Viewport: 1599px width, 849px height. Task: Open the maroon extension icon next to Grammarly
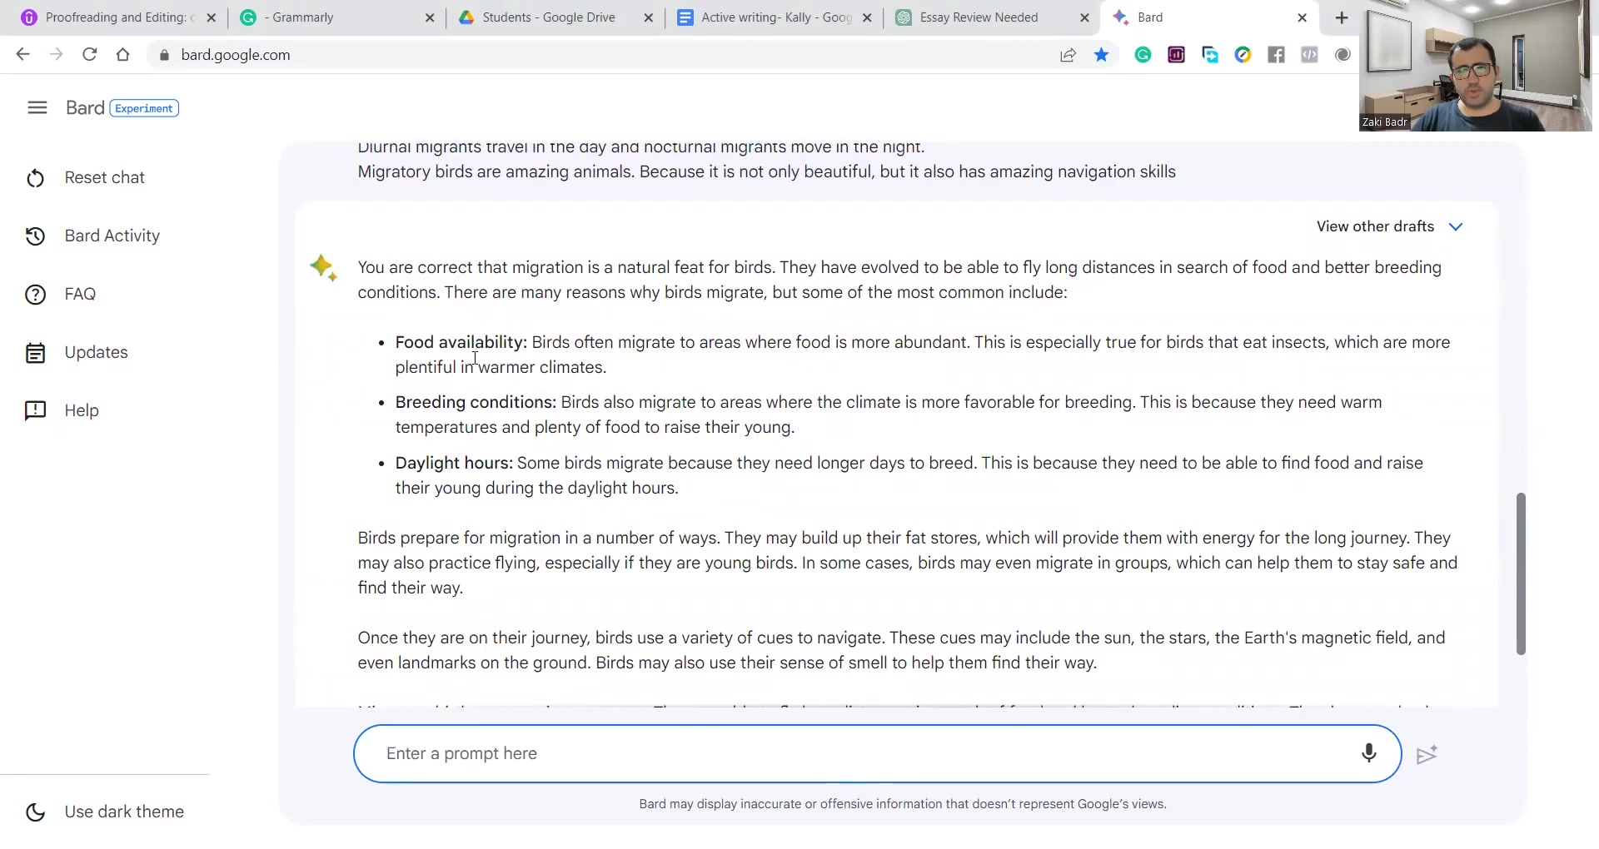click(1176, 55)
